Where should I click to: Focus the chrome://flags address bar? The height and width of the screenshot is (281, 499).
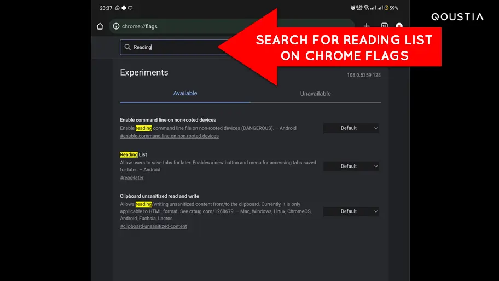(x=231, y=26)
